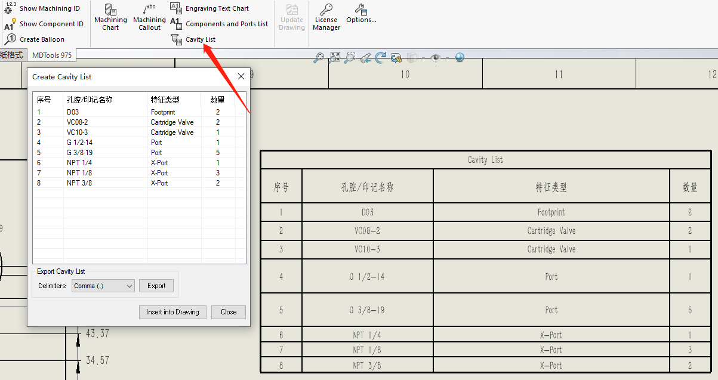Click the G 3/8-19 cell in drawing table
The width and height of the screenshot is (718, 380).
click(x=367, y=310)
